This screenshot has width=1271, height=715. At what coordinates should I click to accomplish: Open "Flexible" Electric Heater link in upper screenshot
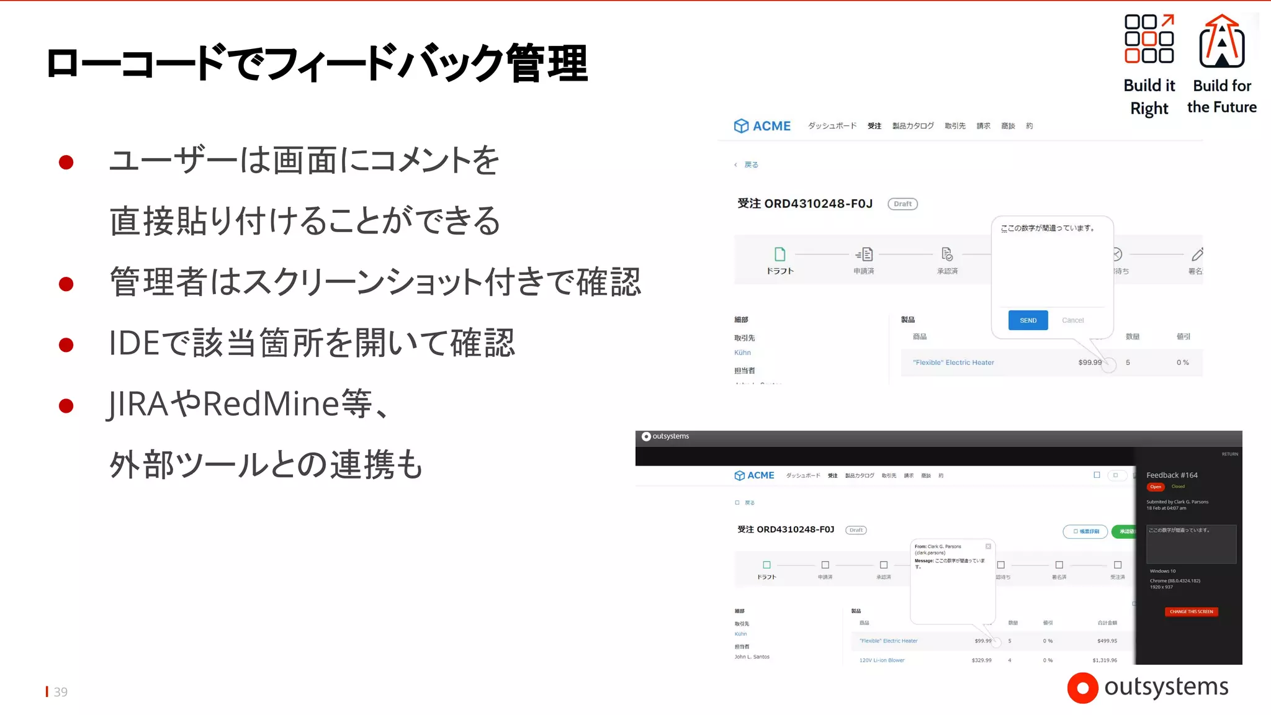pos(953,362)
